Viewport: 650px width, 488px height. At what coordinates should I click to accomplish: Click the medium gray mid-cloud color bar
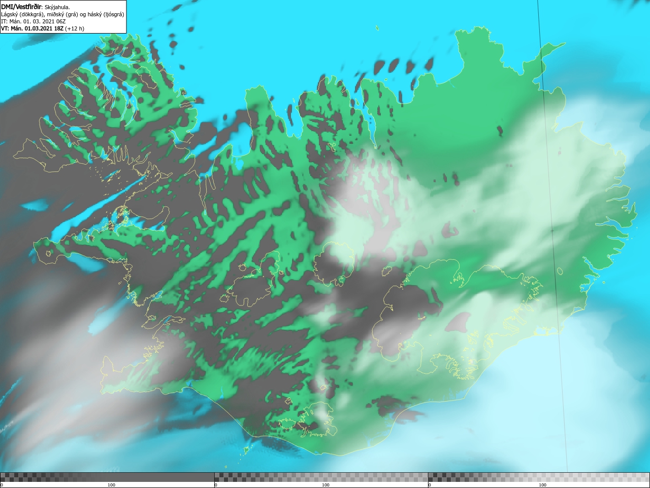pyautogui.click(x=321, y=477)
